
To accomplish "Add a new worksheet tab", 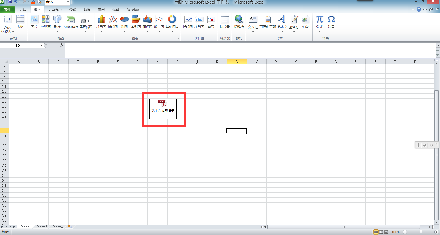I will click(70, 227).
